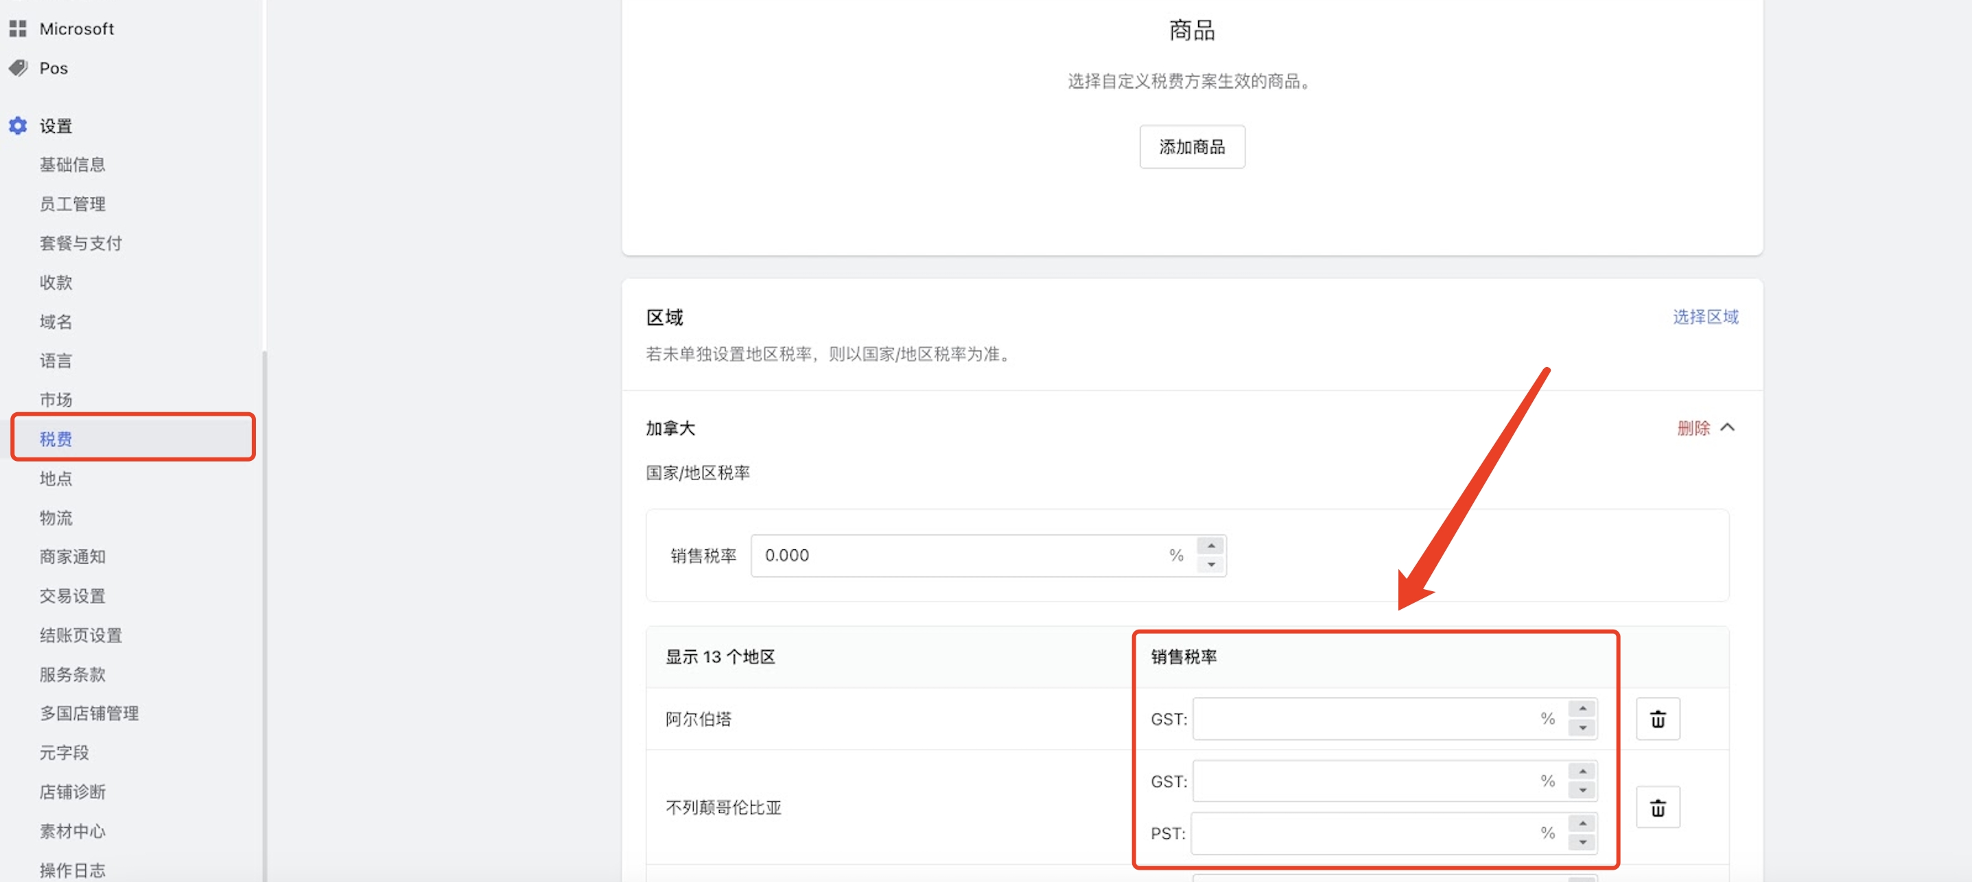Viewport: 1972px width, 882px height.
Task: Click the 设置 gear icon
Action: click(18, 126)
